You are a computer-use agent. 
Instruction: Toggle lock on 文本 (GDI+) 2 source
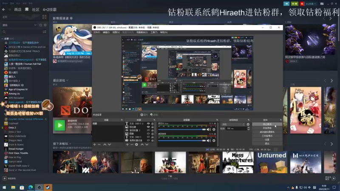pyautogui.click(x=153, y=124)
